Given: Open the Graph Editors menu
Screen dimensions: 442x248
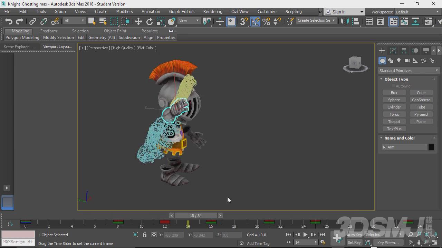Looking at the screenshot, I should pos(182,12).
